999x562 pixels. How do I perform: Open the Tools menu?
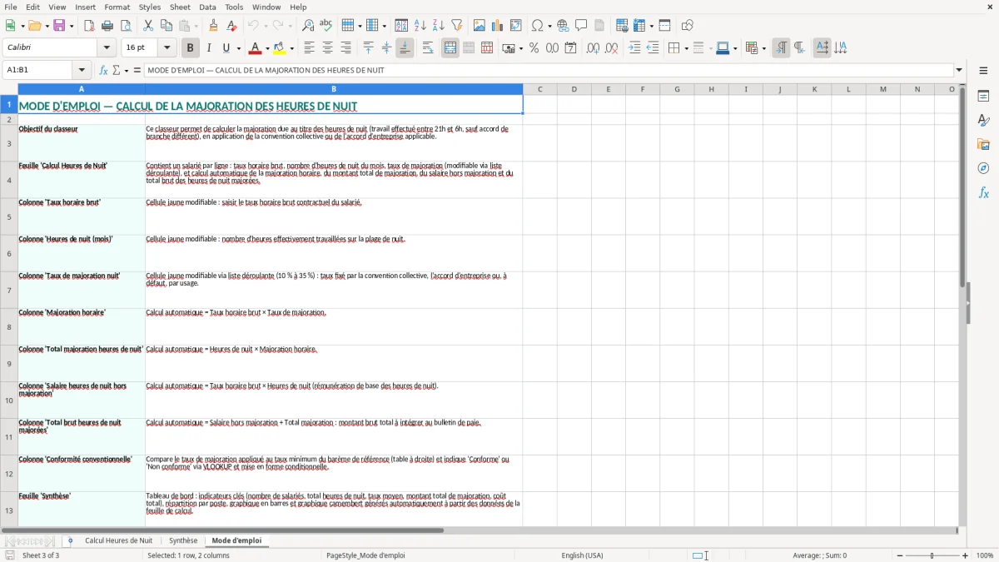point(234,7)
